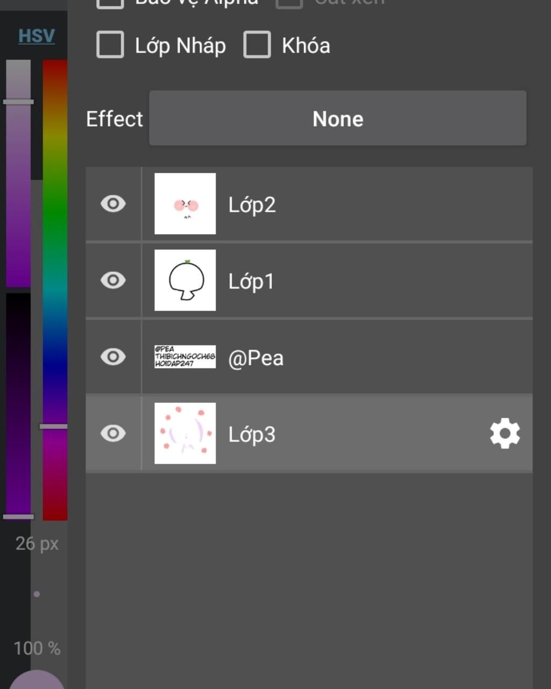Hide the Lớp2 layer
Screen dimensions: 551x689
pyautogui.click(x=113, y=204)
